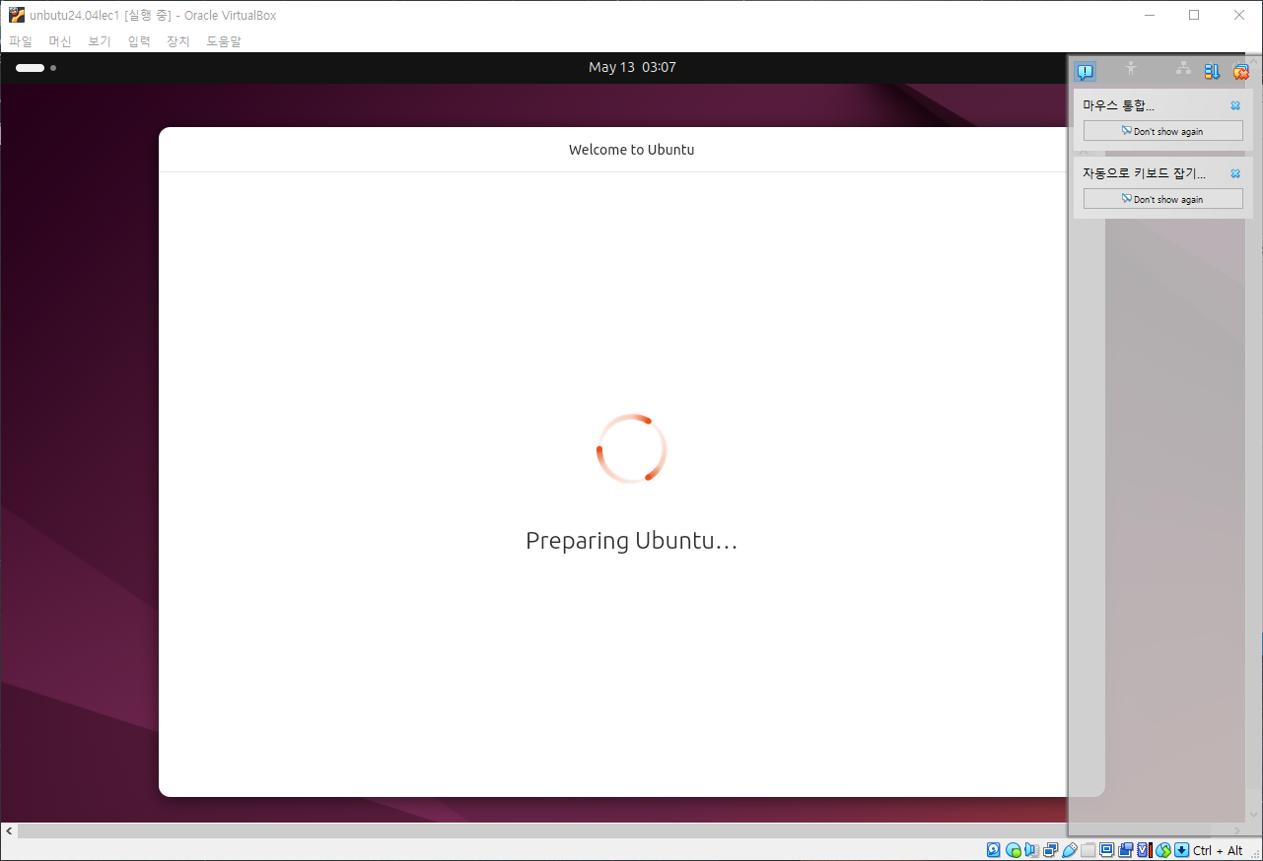Dismiss the 자동으로 키보드 잡기 notification
The image size is (1263, 861).
(1235, 173)
